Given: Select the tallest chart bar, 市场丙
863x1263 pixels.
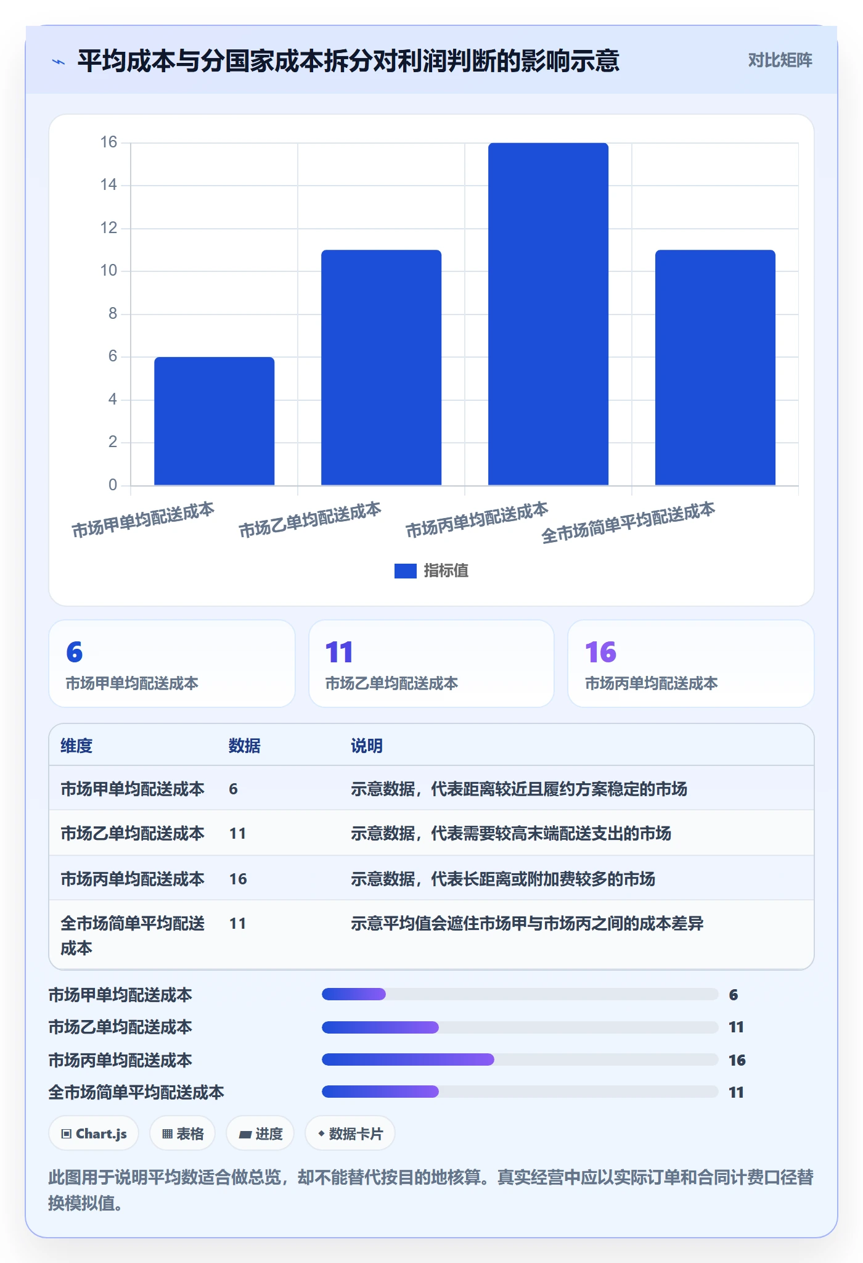Looking at the screenshot, I should [x=548, y=314].
